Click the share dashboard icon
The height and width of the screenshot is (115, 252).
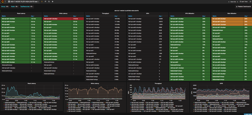point(45,2)
